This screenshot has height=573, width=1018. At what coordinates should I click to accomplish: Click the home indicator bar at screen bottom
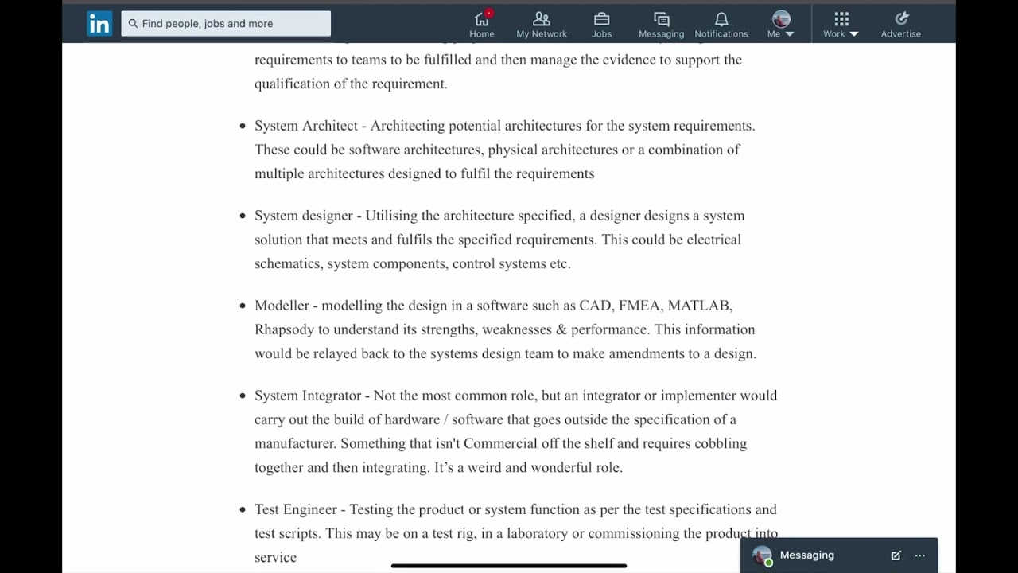coord(509,566)
